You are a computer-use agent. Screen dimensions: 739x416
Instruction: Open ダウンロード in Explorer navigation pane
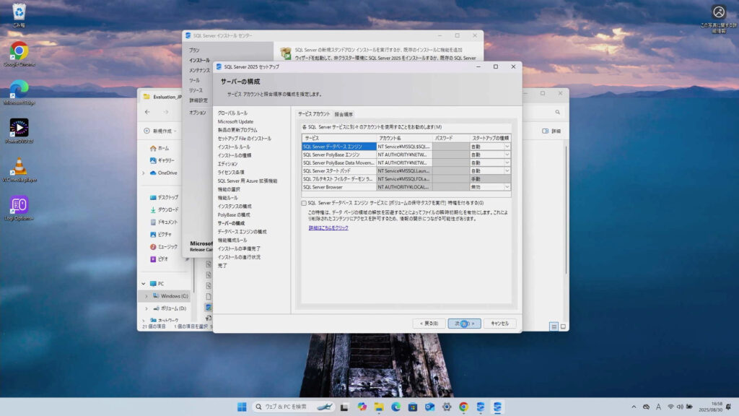click(164, 209)
